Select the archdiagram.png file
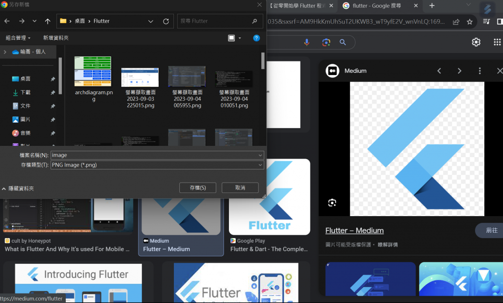Image resolution: width=503 pixels, height=303 pixels. point(93,79)
